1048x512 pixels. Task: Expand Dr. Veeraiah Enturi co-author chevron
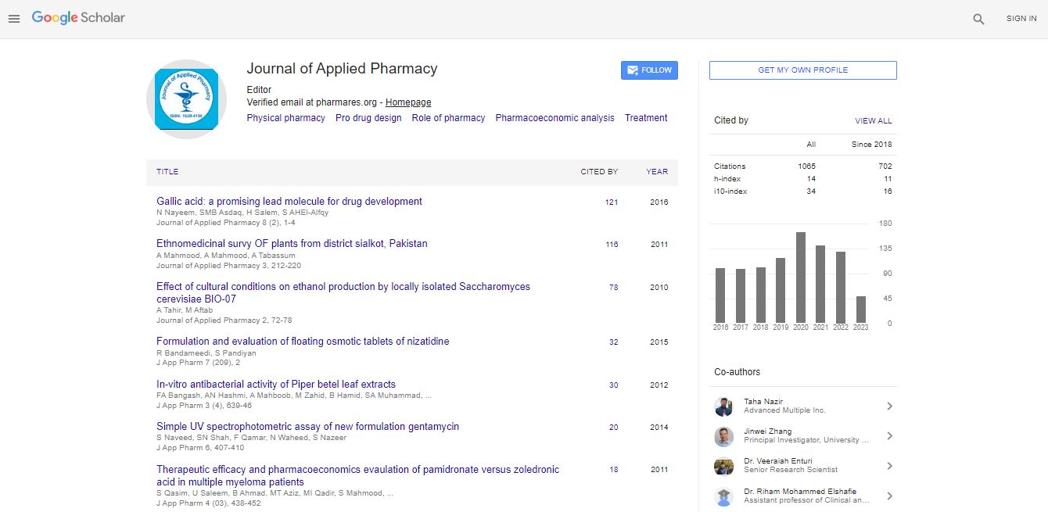tap(889, 466)
